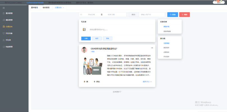
Task: Select 评估对象 in the sidebar
Action: point(9,33)
